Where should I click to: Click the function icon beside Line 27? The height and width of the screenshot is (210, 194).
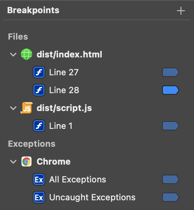[x=39, y=72]
